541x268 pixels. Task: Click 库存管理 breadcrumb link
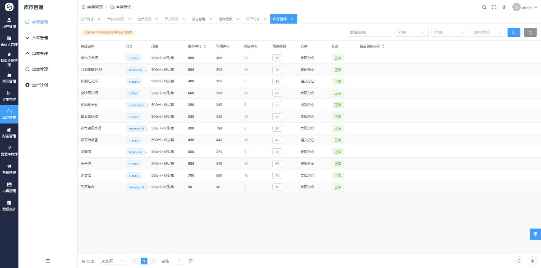click(x=92, y=7)
